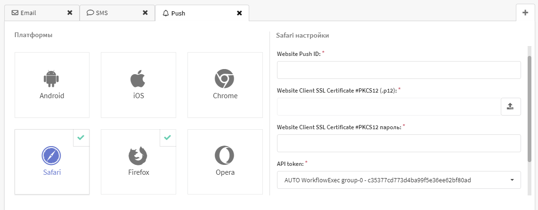Select the Chrome browser icon

(224, 78)
